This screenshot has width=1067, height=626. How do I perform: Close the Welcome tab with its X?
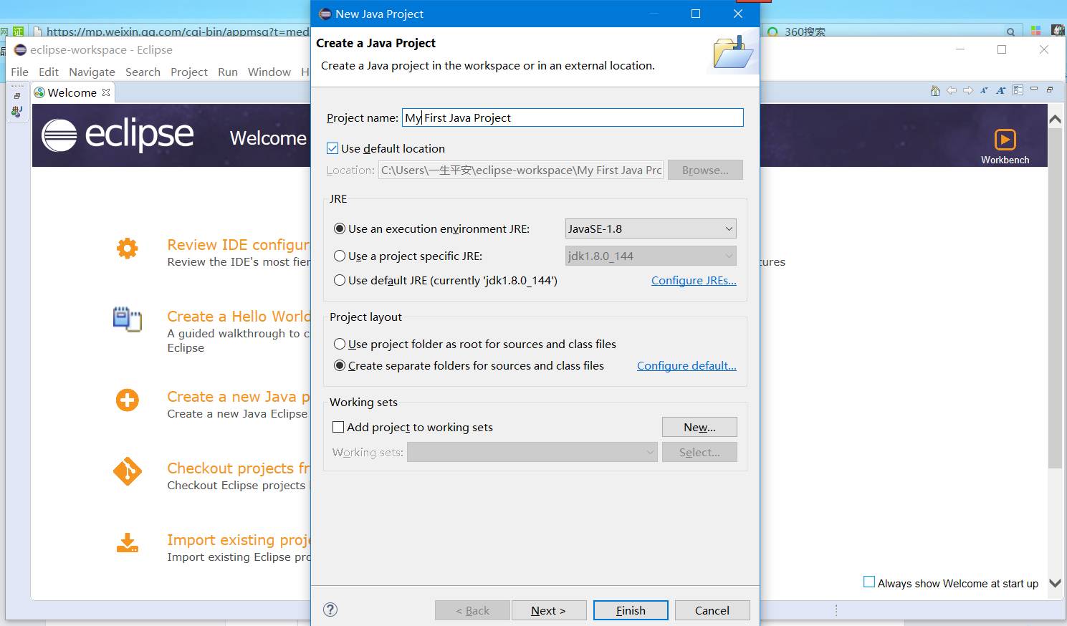point(106,92)
